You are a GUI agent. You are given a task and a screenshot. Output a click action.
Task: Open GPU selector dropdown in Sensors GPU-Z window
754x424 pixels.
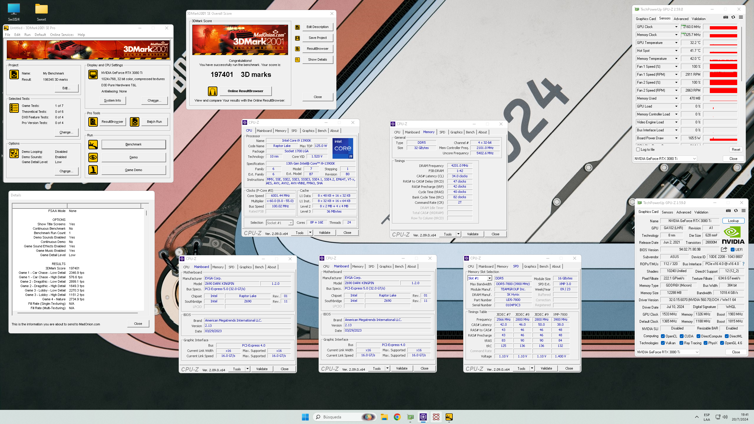point(665,159)
